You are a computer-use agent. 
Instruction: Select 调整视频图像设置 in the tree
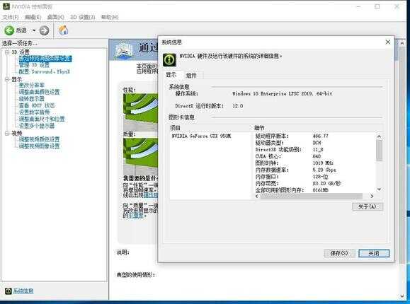click(39, 146)
